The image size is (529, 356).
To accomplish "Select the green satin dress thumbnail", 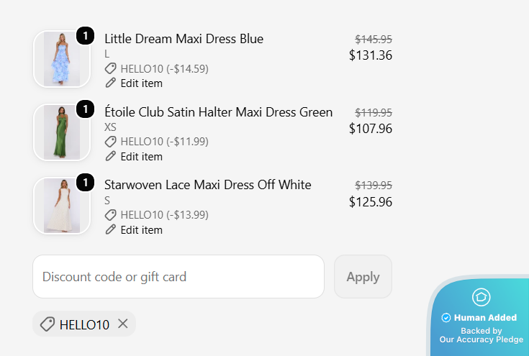I will [x=62, y=132].
